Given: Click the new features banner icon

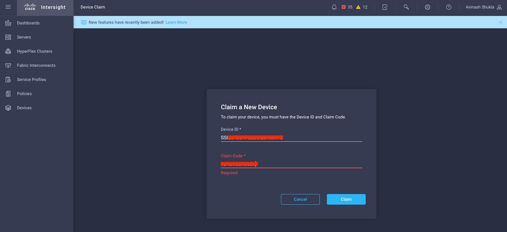Looking at the screenshot, I should coord(84,22).
